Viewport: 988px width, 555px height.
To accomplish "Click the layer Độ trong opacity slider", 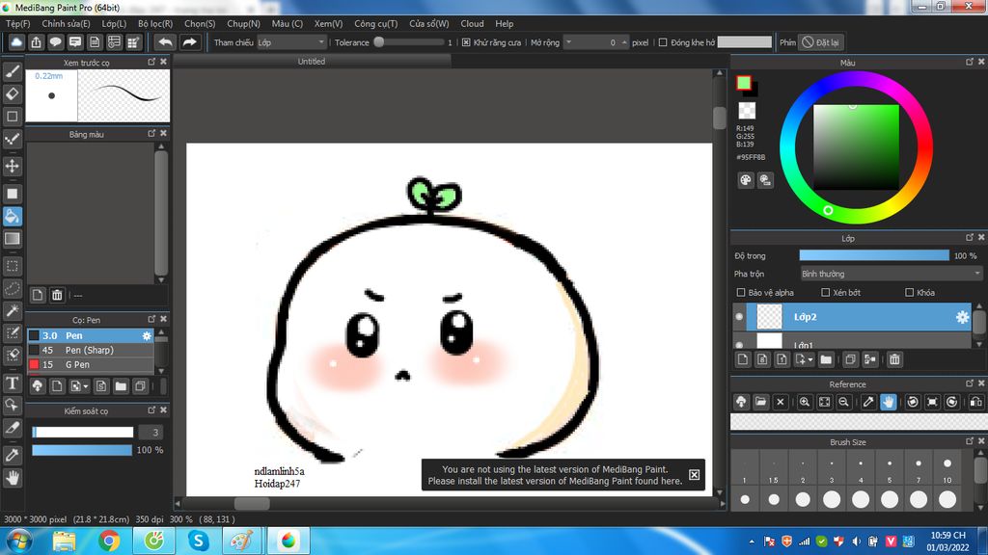I will click(874, 255).
